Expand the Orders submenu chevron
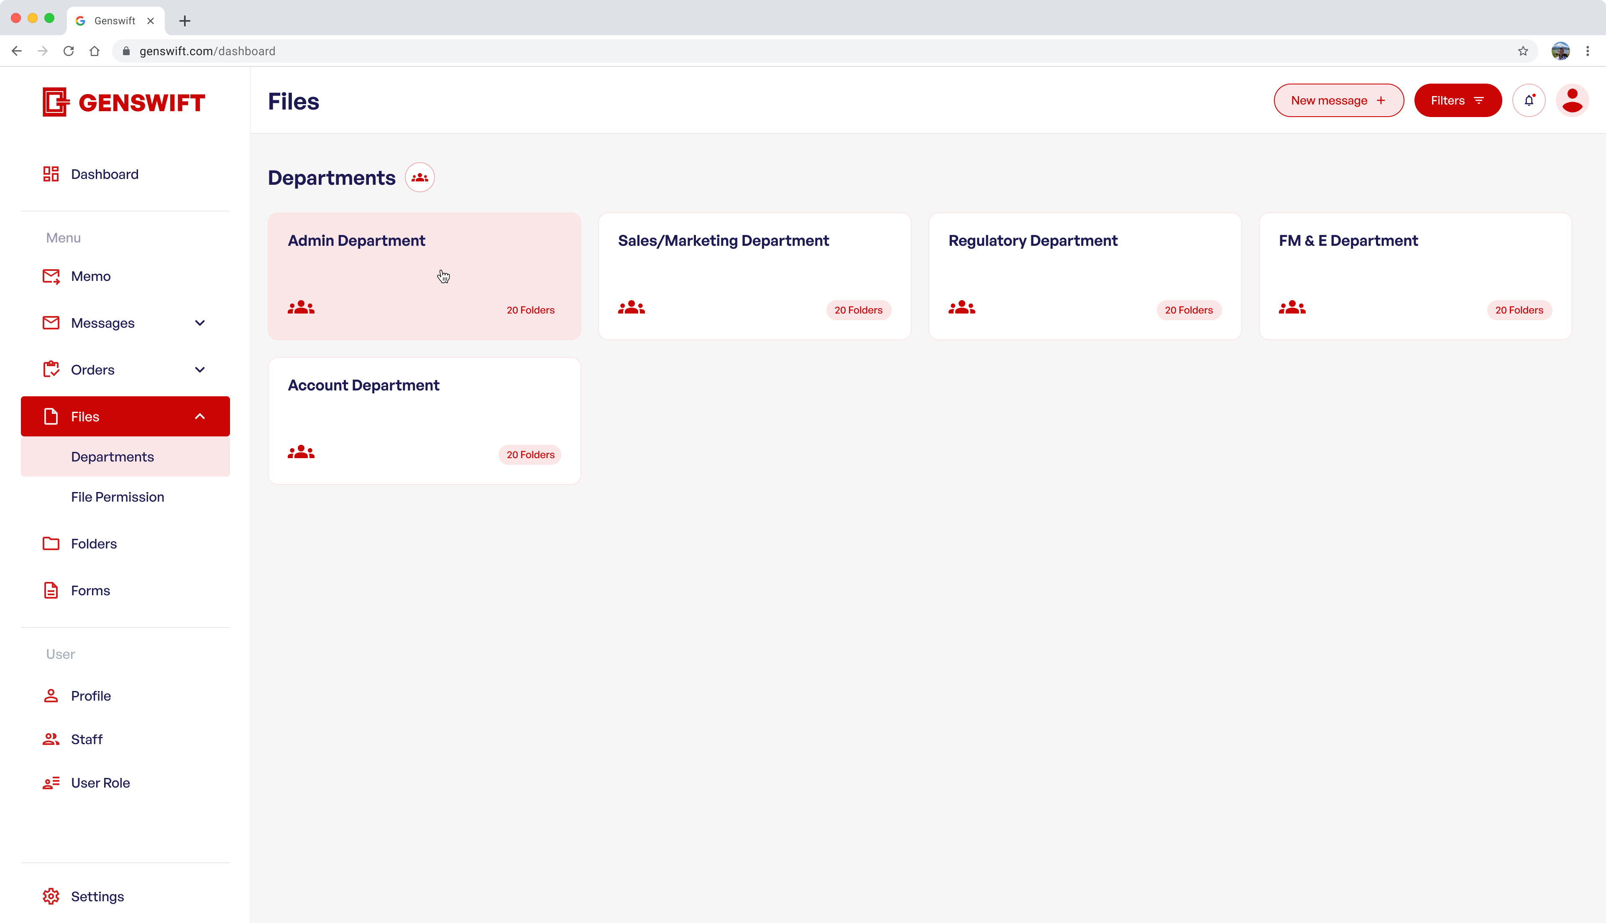1606x923 pixels. (200, 370)
